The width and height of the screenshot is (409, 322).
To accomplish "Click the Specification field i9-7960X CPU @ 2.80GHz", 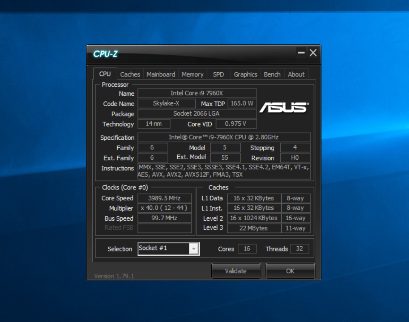I will click(224, 137).
